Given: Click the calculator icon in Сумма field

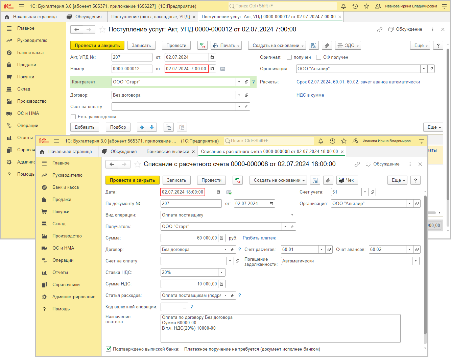Looking at the screenshot, I should [x=222, y=238].
